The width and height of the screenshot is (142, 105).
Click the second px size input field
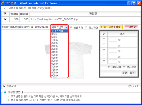113,45
